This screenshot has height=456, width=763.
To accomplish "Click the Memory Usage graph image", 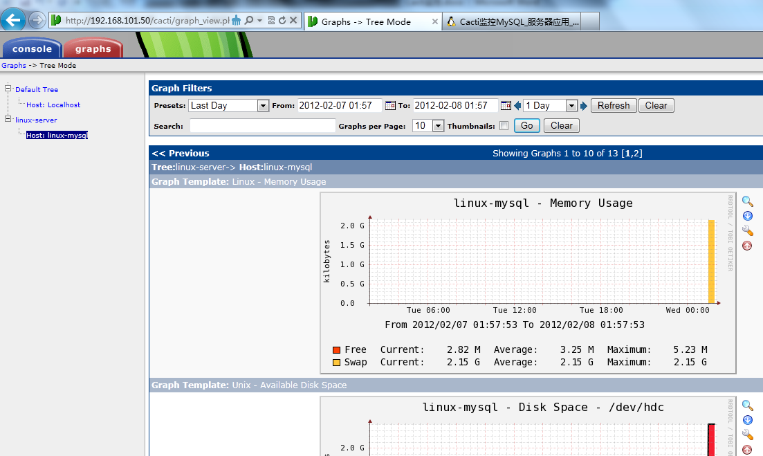I will pyautogui.click(x=528, y=283).
